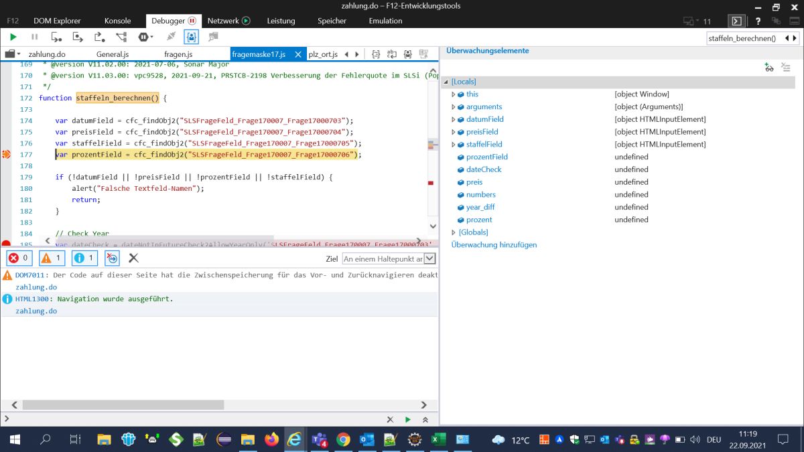
Task: Toggle the errors filter showing 0
Action: click(18, 258)
